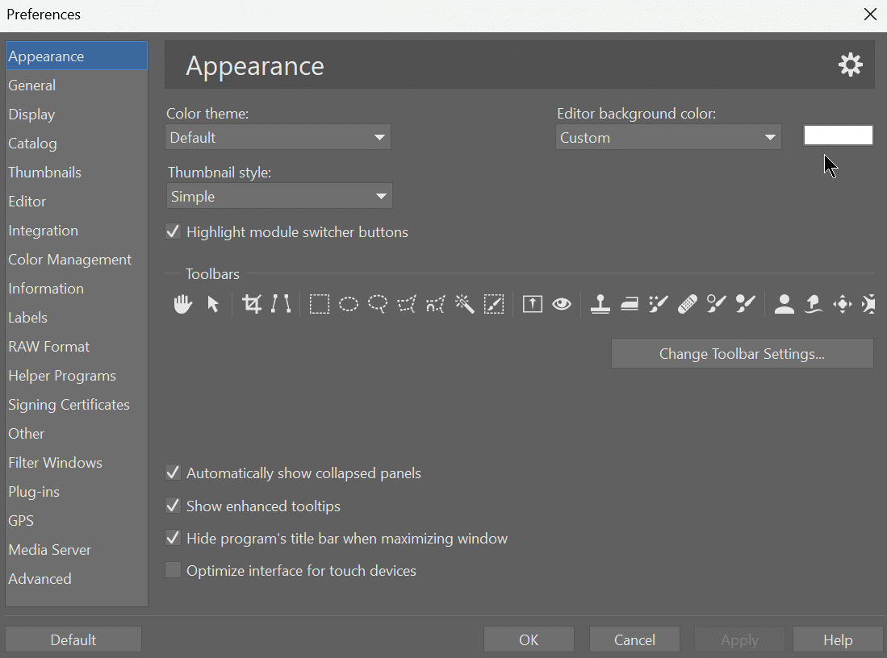Click the white editor background color swatch
This screenshot has width=887, height=658.
click(x=838, y=135)
